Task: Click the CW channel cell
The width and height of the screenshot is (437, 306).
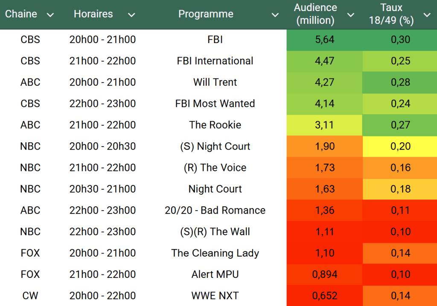Action: pos(30,295)
